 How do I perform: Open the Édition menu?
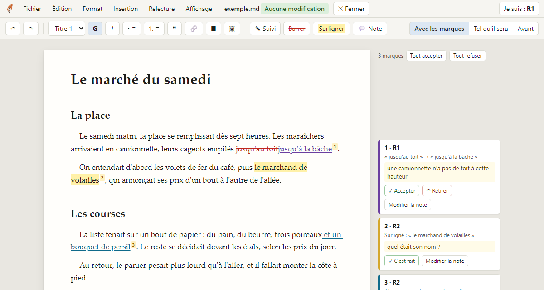[x=62, y=9]
